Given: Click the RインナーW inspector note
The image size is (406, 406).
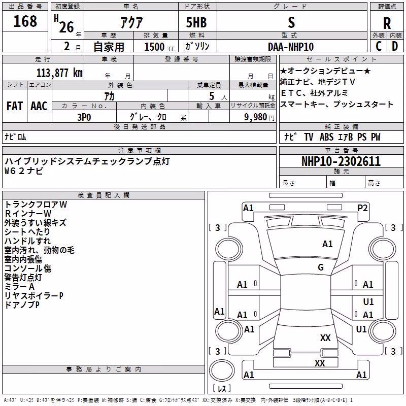Looking at the screenshot, I should pos(28,213).
